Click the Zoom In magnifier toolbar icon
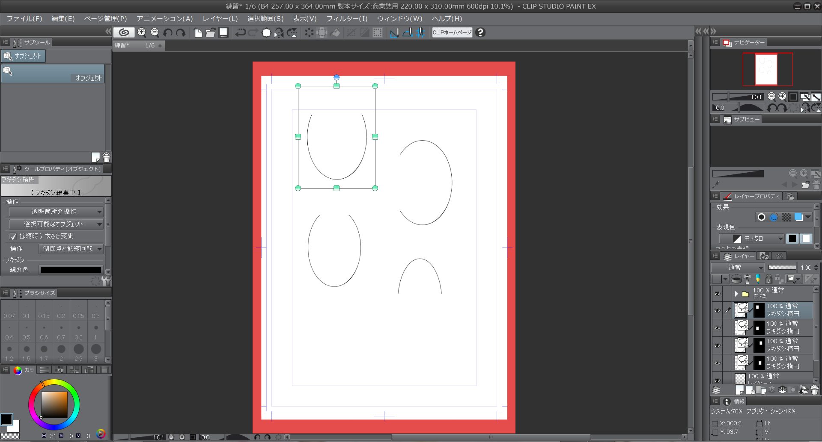The width and height of the screenshot is (822, 442). (x=142, y=32)
